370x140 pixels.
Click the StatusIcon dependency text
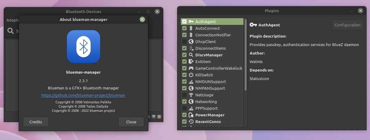[259, 78]
